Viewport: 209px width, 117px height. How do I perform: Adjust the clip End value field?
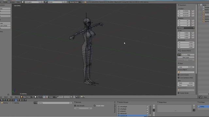(x=186, y=85)
